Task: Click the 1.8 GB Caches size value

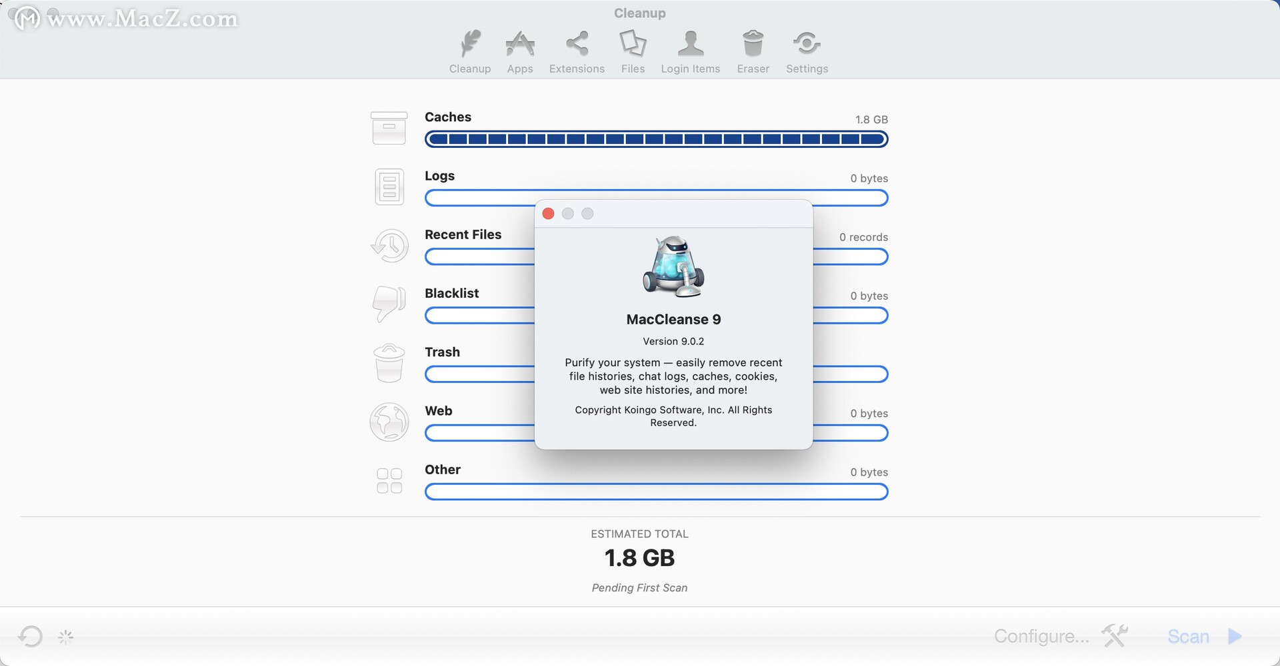Action: click(871, 119)
